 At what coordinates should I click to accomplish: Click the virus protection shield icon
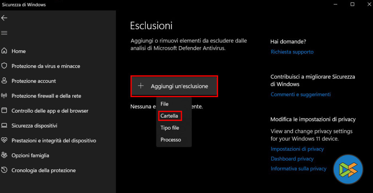4,66
